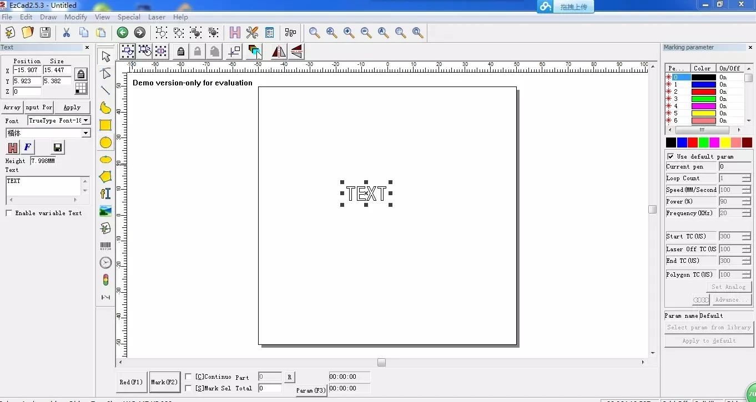Pick the green color swatch in palette
This screenshot has height=402, width=756.
[x=703, y=143]
